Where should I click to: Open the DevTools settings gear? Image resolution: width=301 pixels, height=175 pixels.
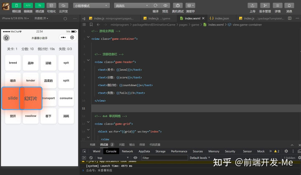click(x=286, y=151)
